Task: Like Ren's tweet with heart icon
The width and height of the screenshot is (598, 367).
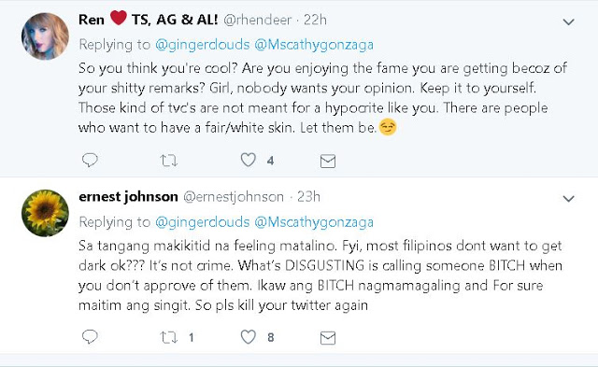Action: (x=248, y=160)
